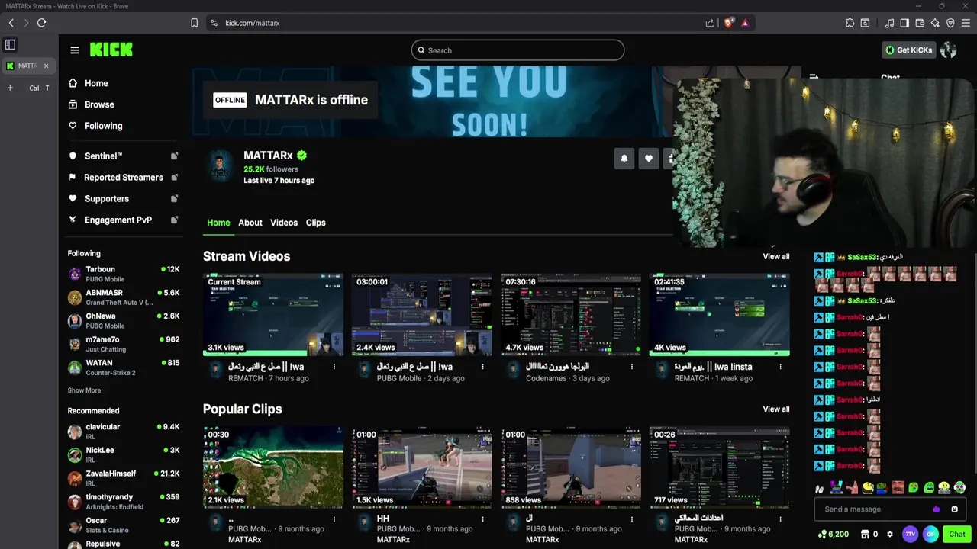Open m7ame7o channel in Following list
Screen dimensions: 977x549
coord(124,344)
